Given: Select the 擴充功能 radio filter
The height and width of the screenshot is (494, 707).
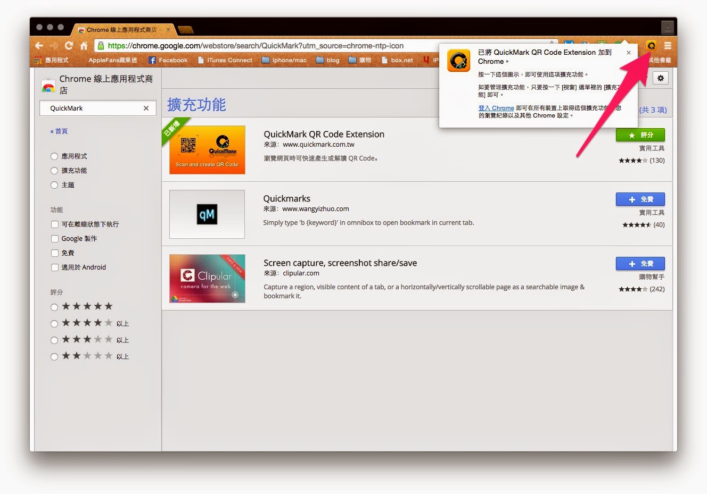Looking at the screenshot, I should 54,171.
